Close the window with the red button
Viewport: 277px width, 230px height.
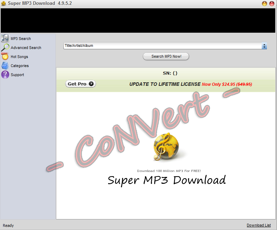272,3
